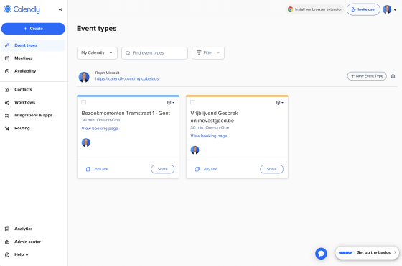This screenshot has height=266, width=402.
Task: Share the Bezoekmomenten event
Action: tap(162, 169)
